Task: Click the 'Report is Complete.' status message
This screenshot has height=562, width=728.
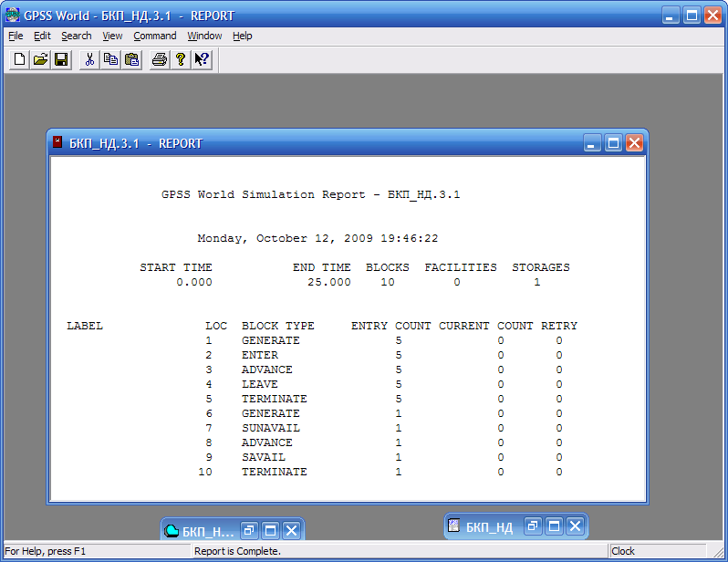Action: point(237,551)
